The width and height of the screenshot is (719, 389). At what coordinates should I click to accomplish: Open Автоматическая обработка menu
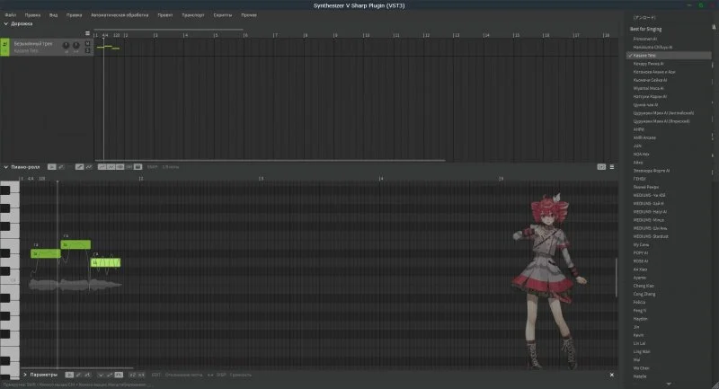120,15
